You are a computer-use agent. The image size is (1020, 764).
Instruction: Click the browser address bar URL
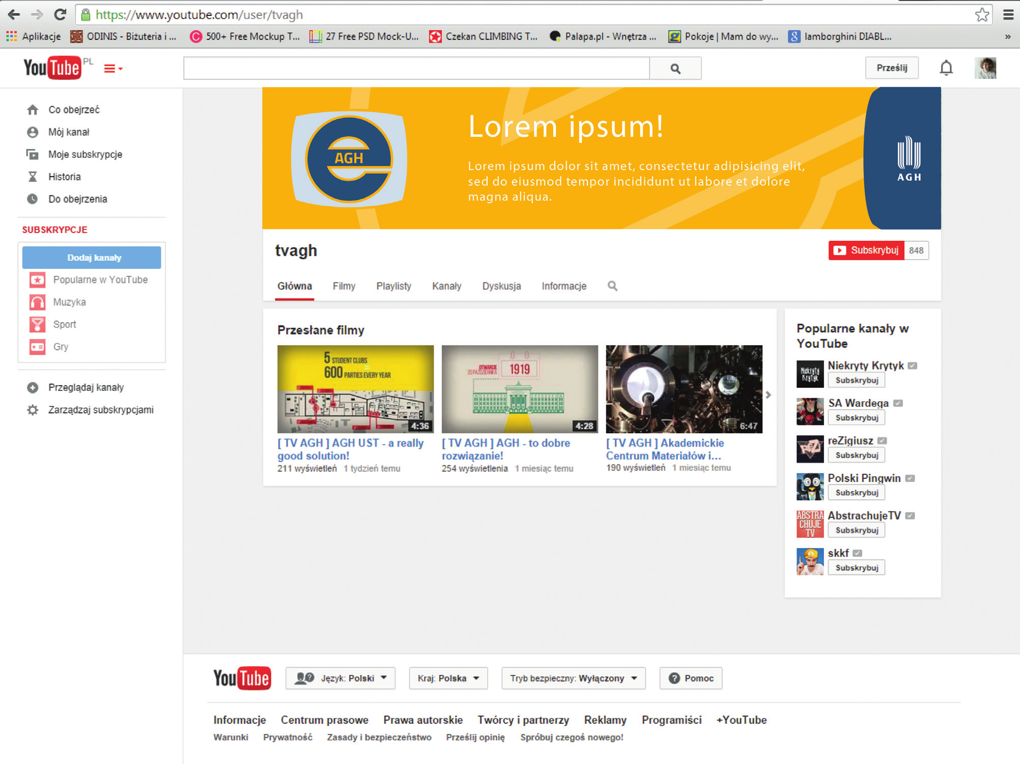pos(200,15)
